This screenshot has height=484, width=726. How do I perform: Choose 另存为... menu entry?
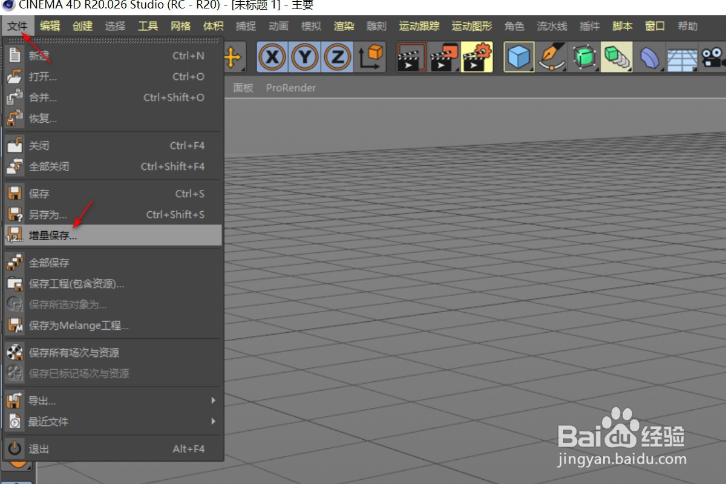click(x=114, y=215)
